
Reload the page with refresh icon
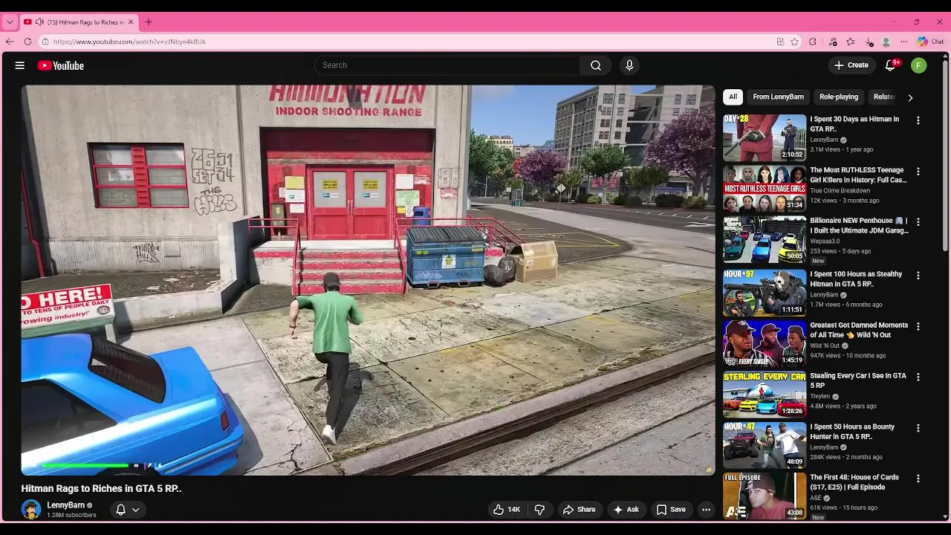click(x=27, y=42)
